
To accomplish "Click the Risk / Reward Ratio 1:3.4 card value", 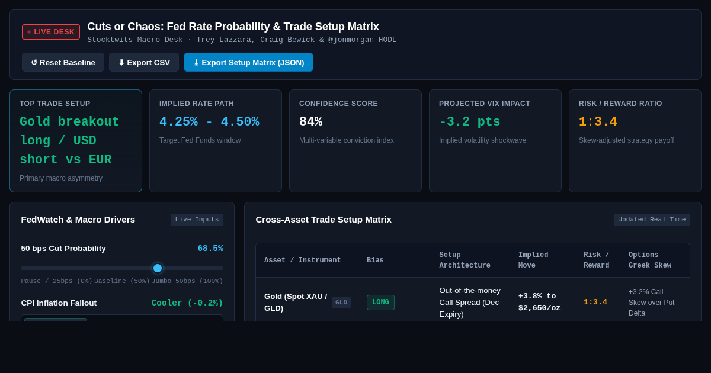I will pos(598,122).
